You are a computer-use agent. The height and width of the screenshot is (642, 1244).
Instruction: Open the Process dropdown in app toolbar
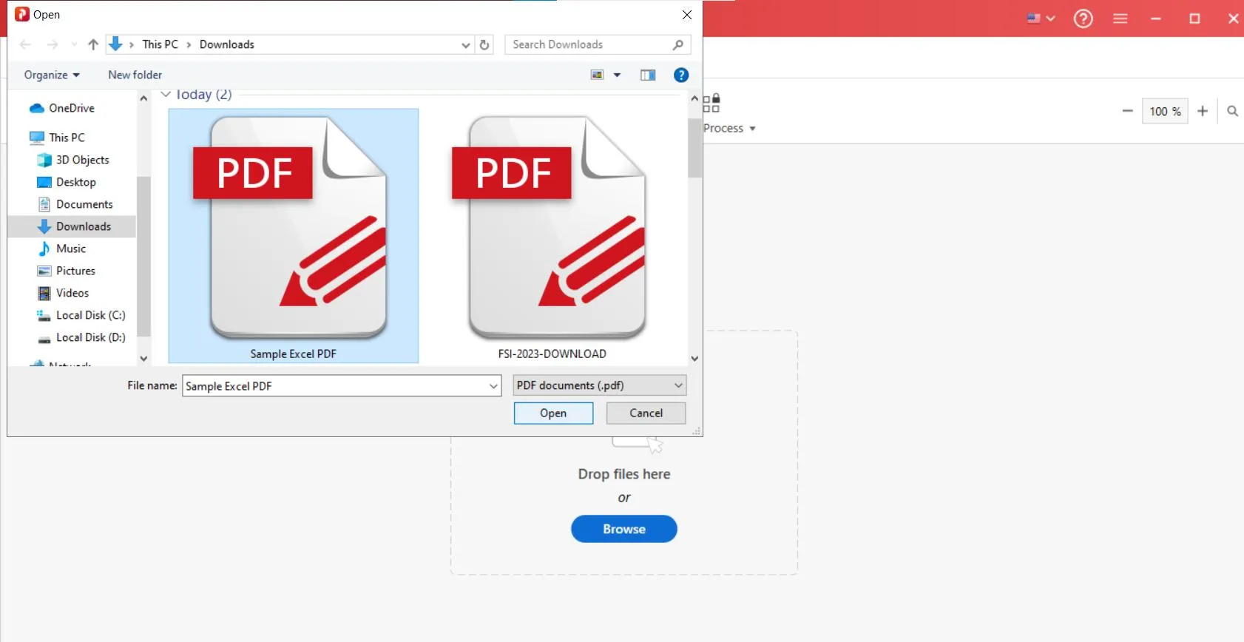[x=730, y=128]
